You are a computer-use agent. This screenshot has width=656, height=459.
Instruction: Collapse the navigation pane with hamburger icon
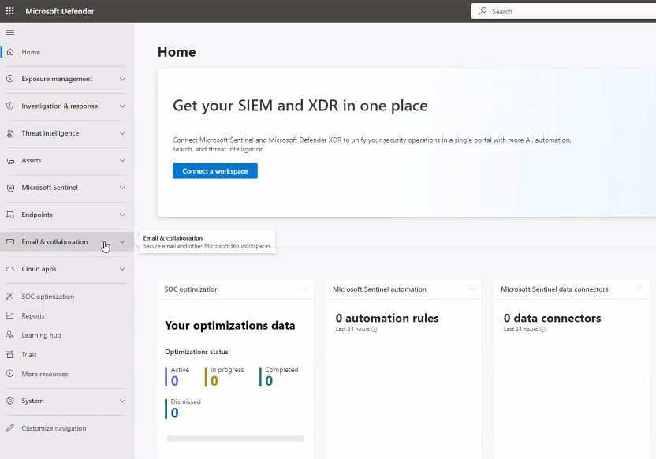coord(10,32)
